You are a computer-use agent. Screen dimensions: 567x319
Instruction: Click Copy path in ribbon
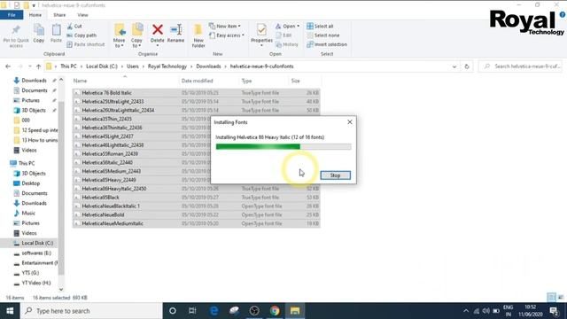click(x=82, y=35)
